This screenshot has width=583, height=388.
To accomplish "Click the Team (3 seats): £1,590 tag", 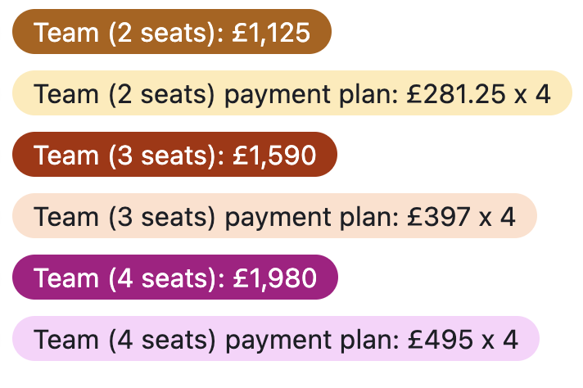I will click(x=174, y=156).
